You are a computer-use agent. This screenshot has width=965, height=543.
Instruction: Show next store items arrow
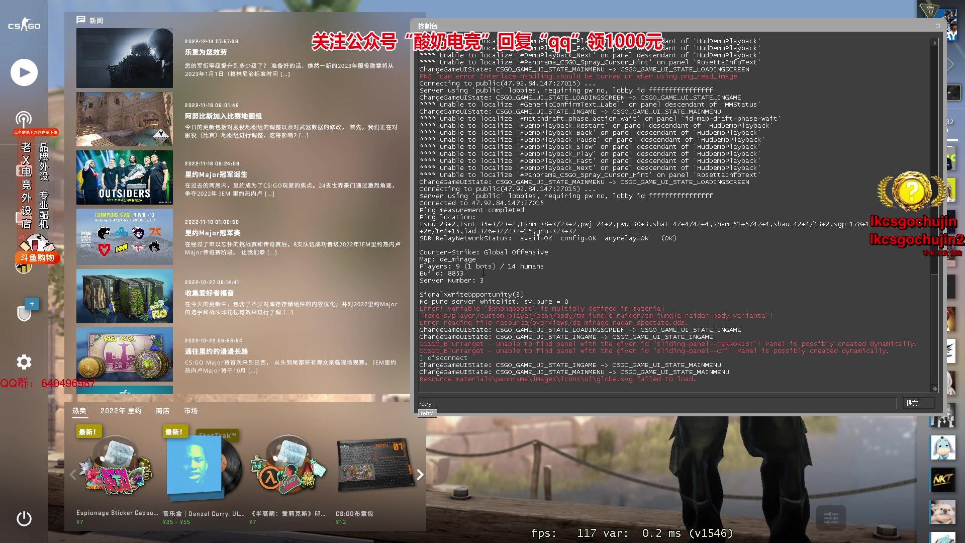[420, 475]
